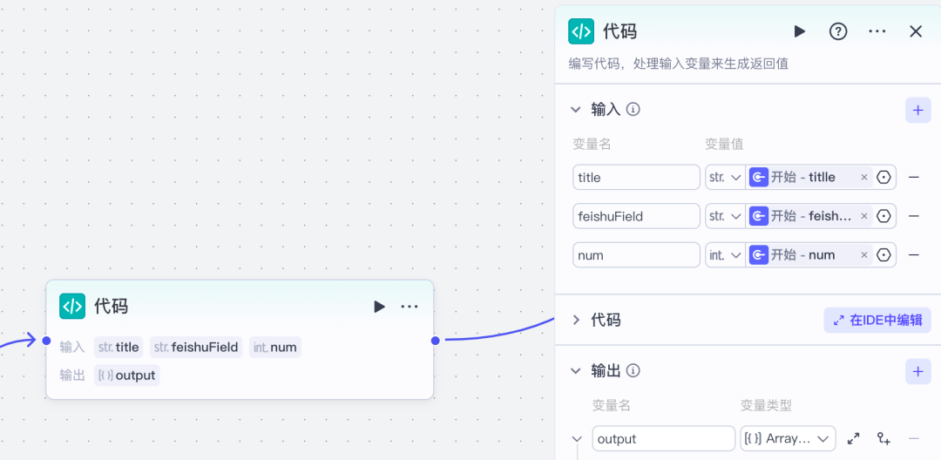This screenshot has width=941, height=460.
Task: Open variable selector for num row
Action: 883,255
